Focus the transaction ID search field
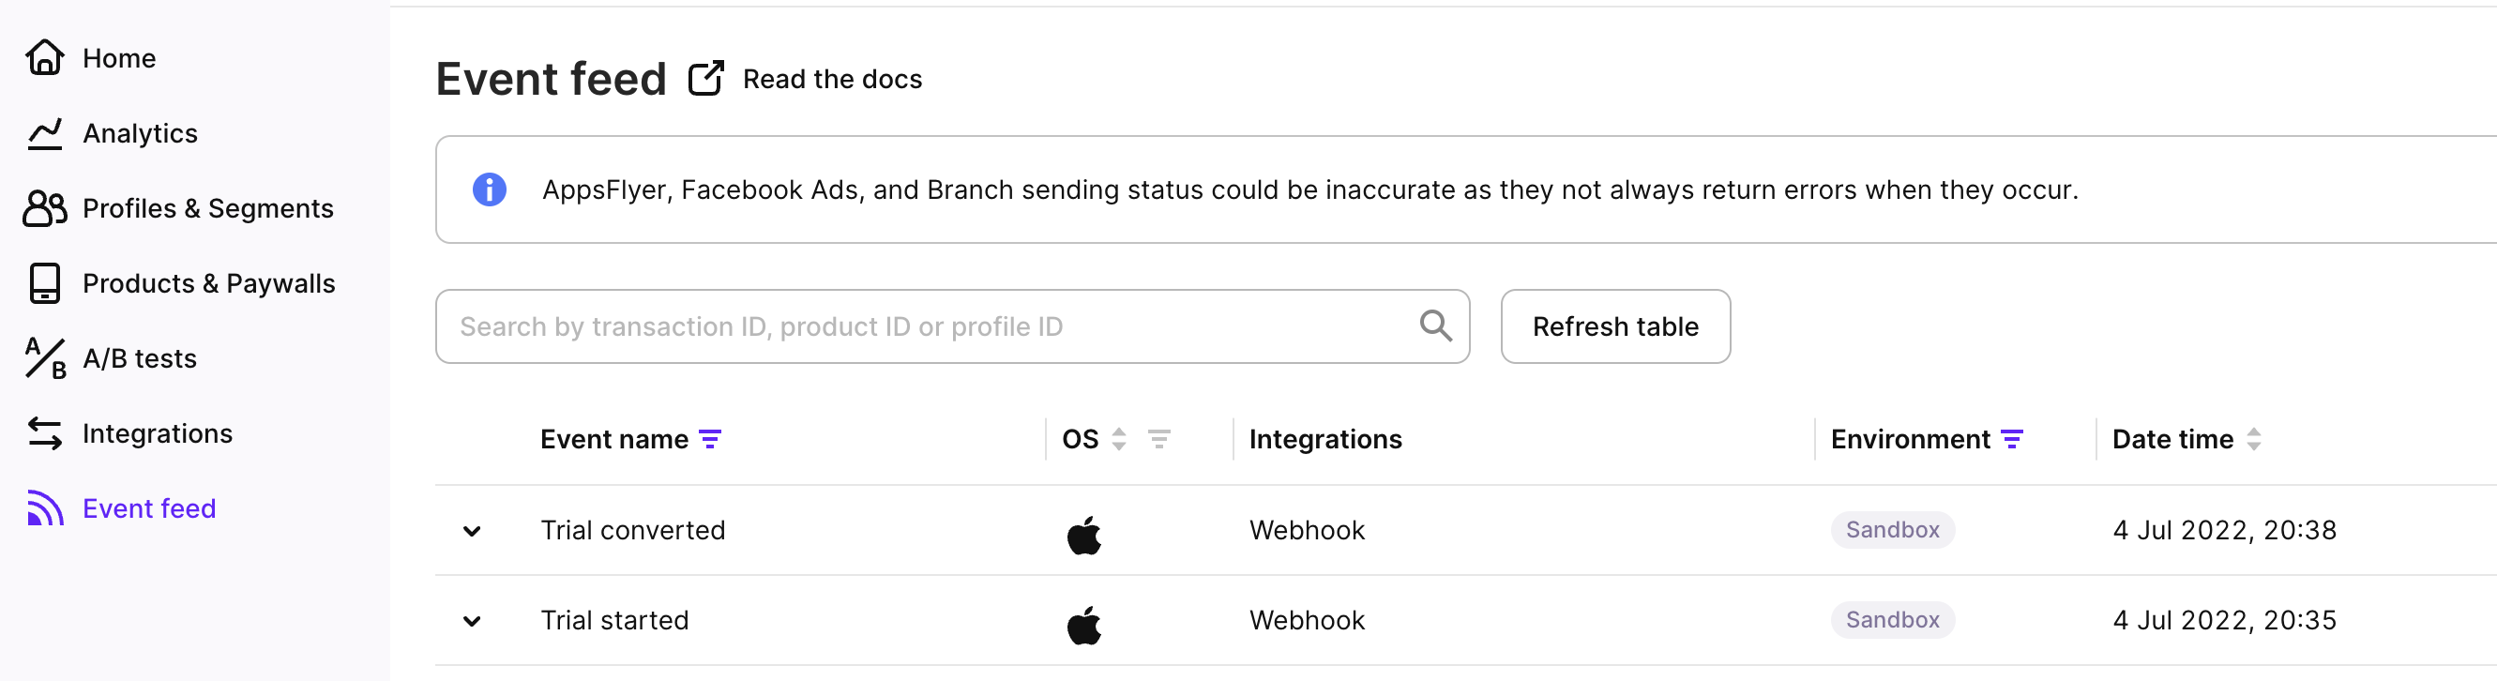Image resolution: width=2497 pixels, height=681 pixels. 952,326
